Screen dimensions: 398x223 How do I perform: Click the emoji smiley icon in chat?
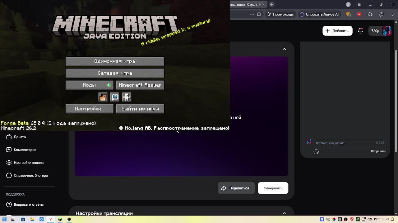[x=316, y=151]
